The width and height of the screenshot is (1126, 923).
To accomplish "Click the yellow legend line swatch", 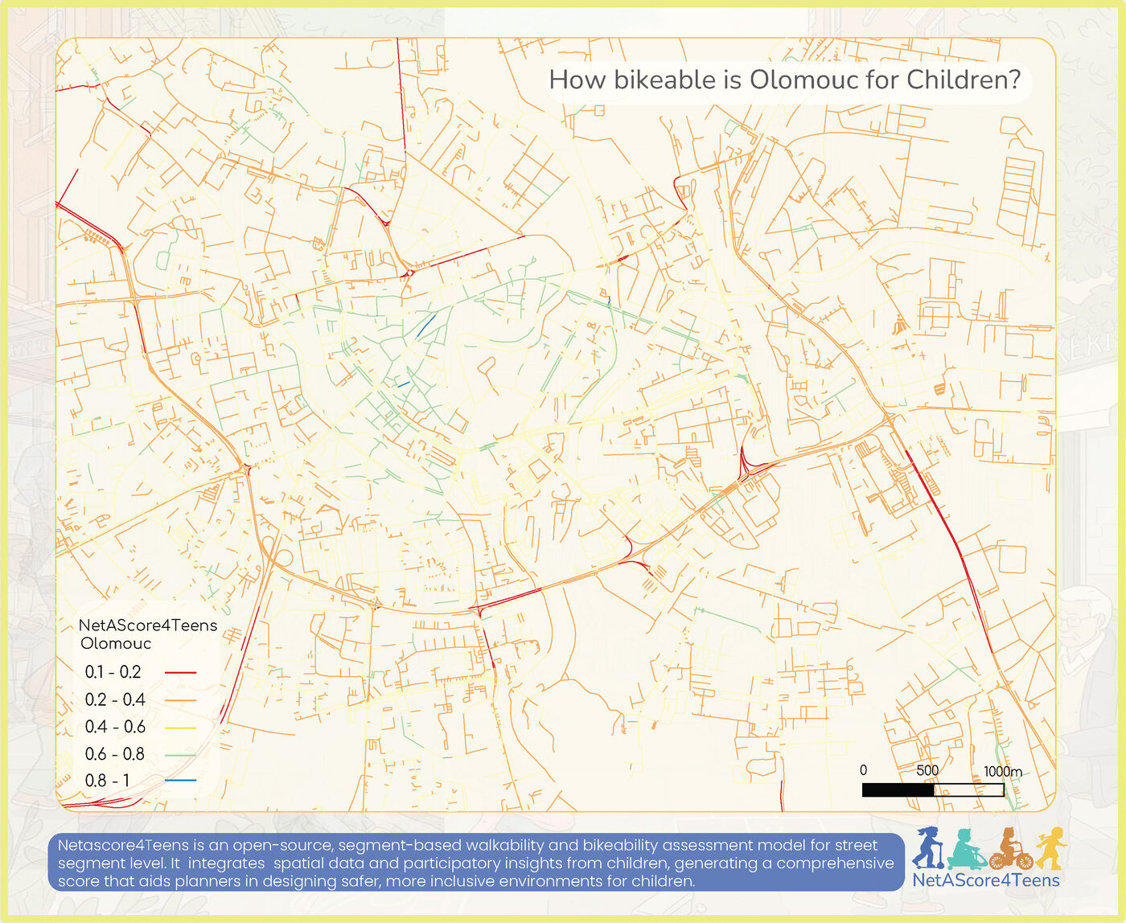I will [180, 728].
